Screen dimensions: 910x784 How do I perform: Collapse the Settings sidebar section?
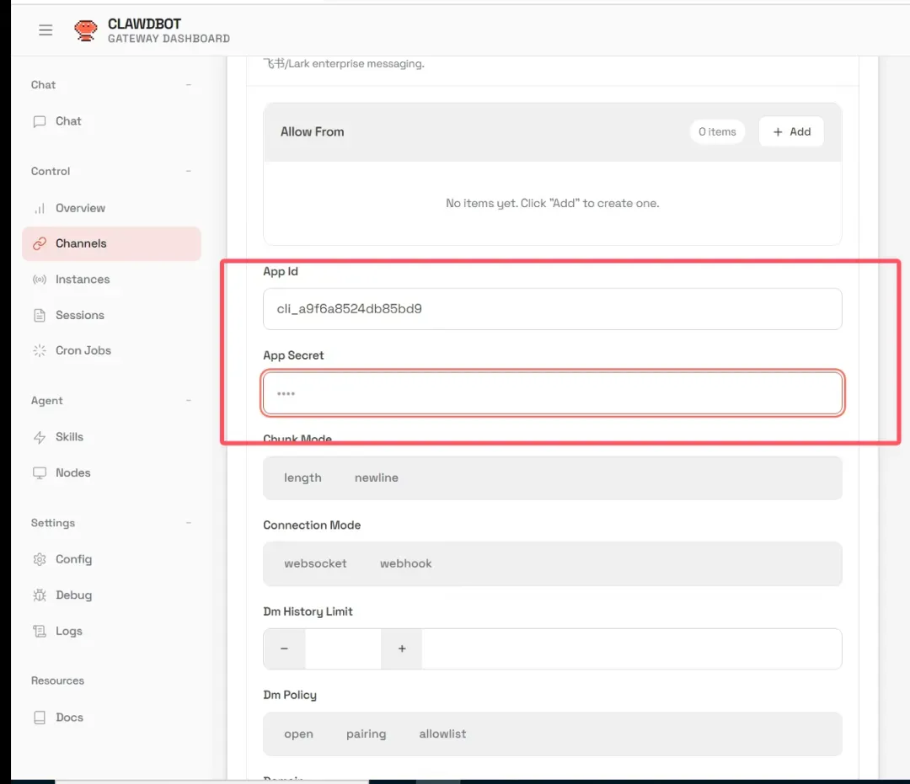point(189,523)
